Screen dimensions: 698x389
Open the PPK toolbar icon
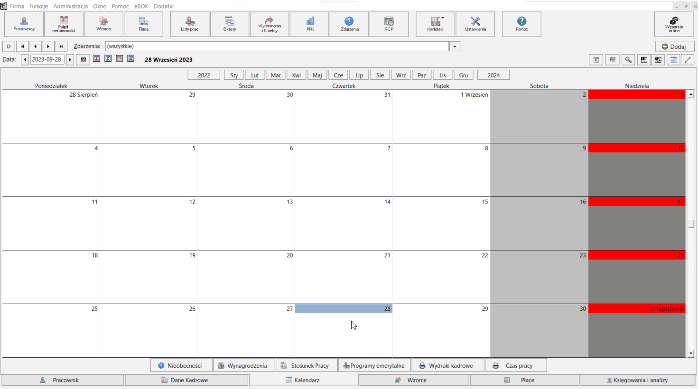point(310,24)
